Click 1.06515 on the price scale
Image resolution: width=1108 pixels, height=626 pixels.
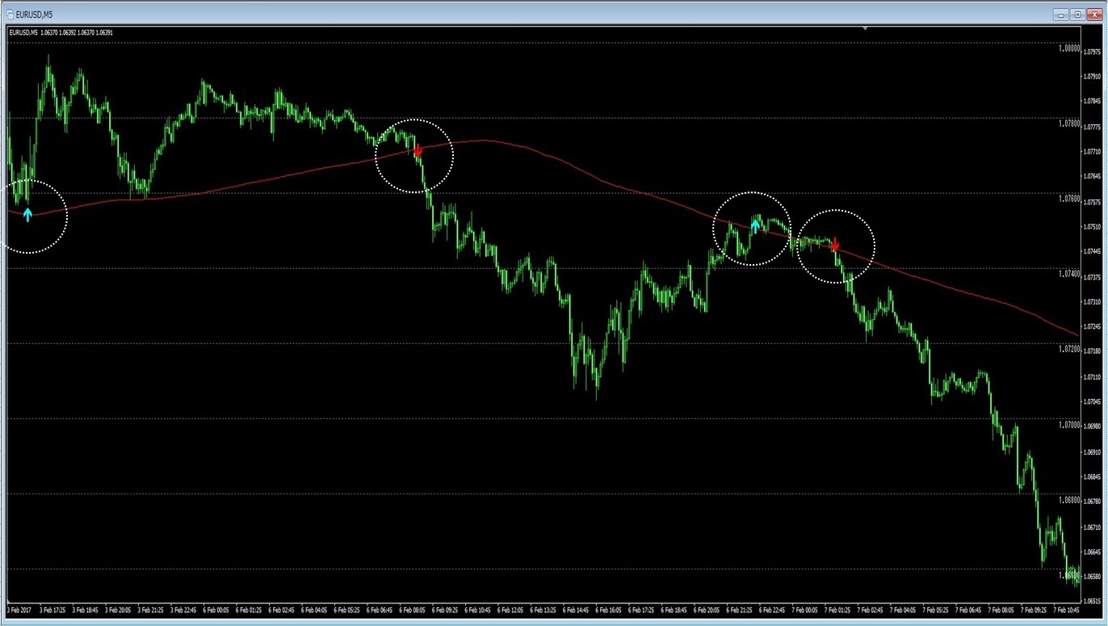tap(1093, 601)
